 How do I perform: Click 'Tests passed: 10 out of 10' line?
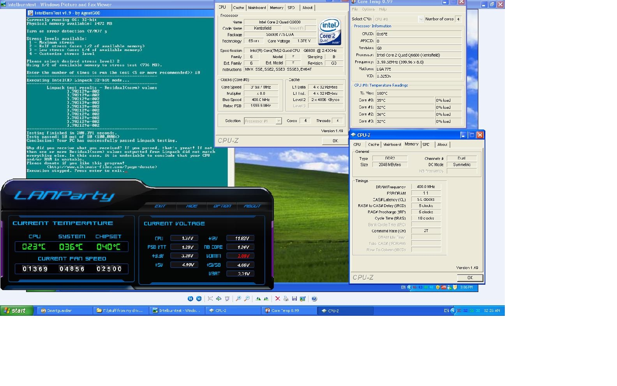(72, 137)
